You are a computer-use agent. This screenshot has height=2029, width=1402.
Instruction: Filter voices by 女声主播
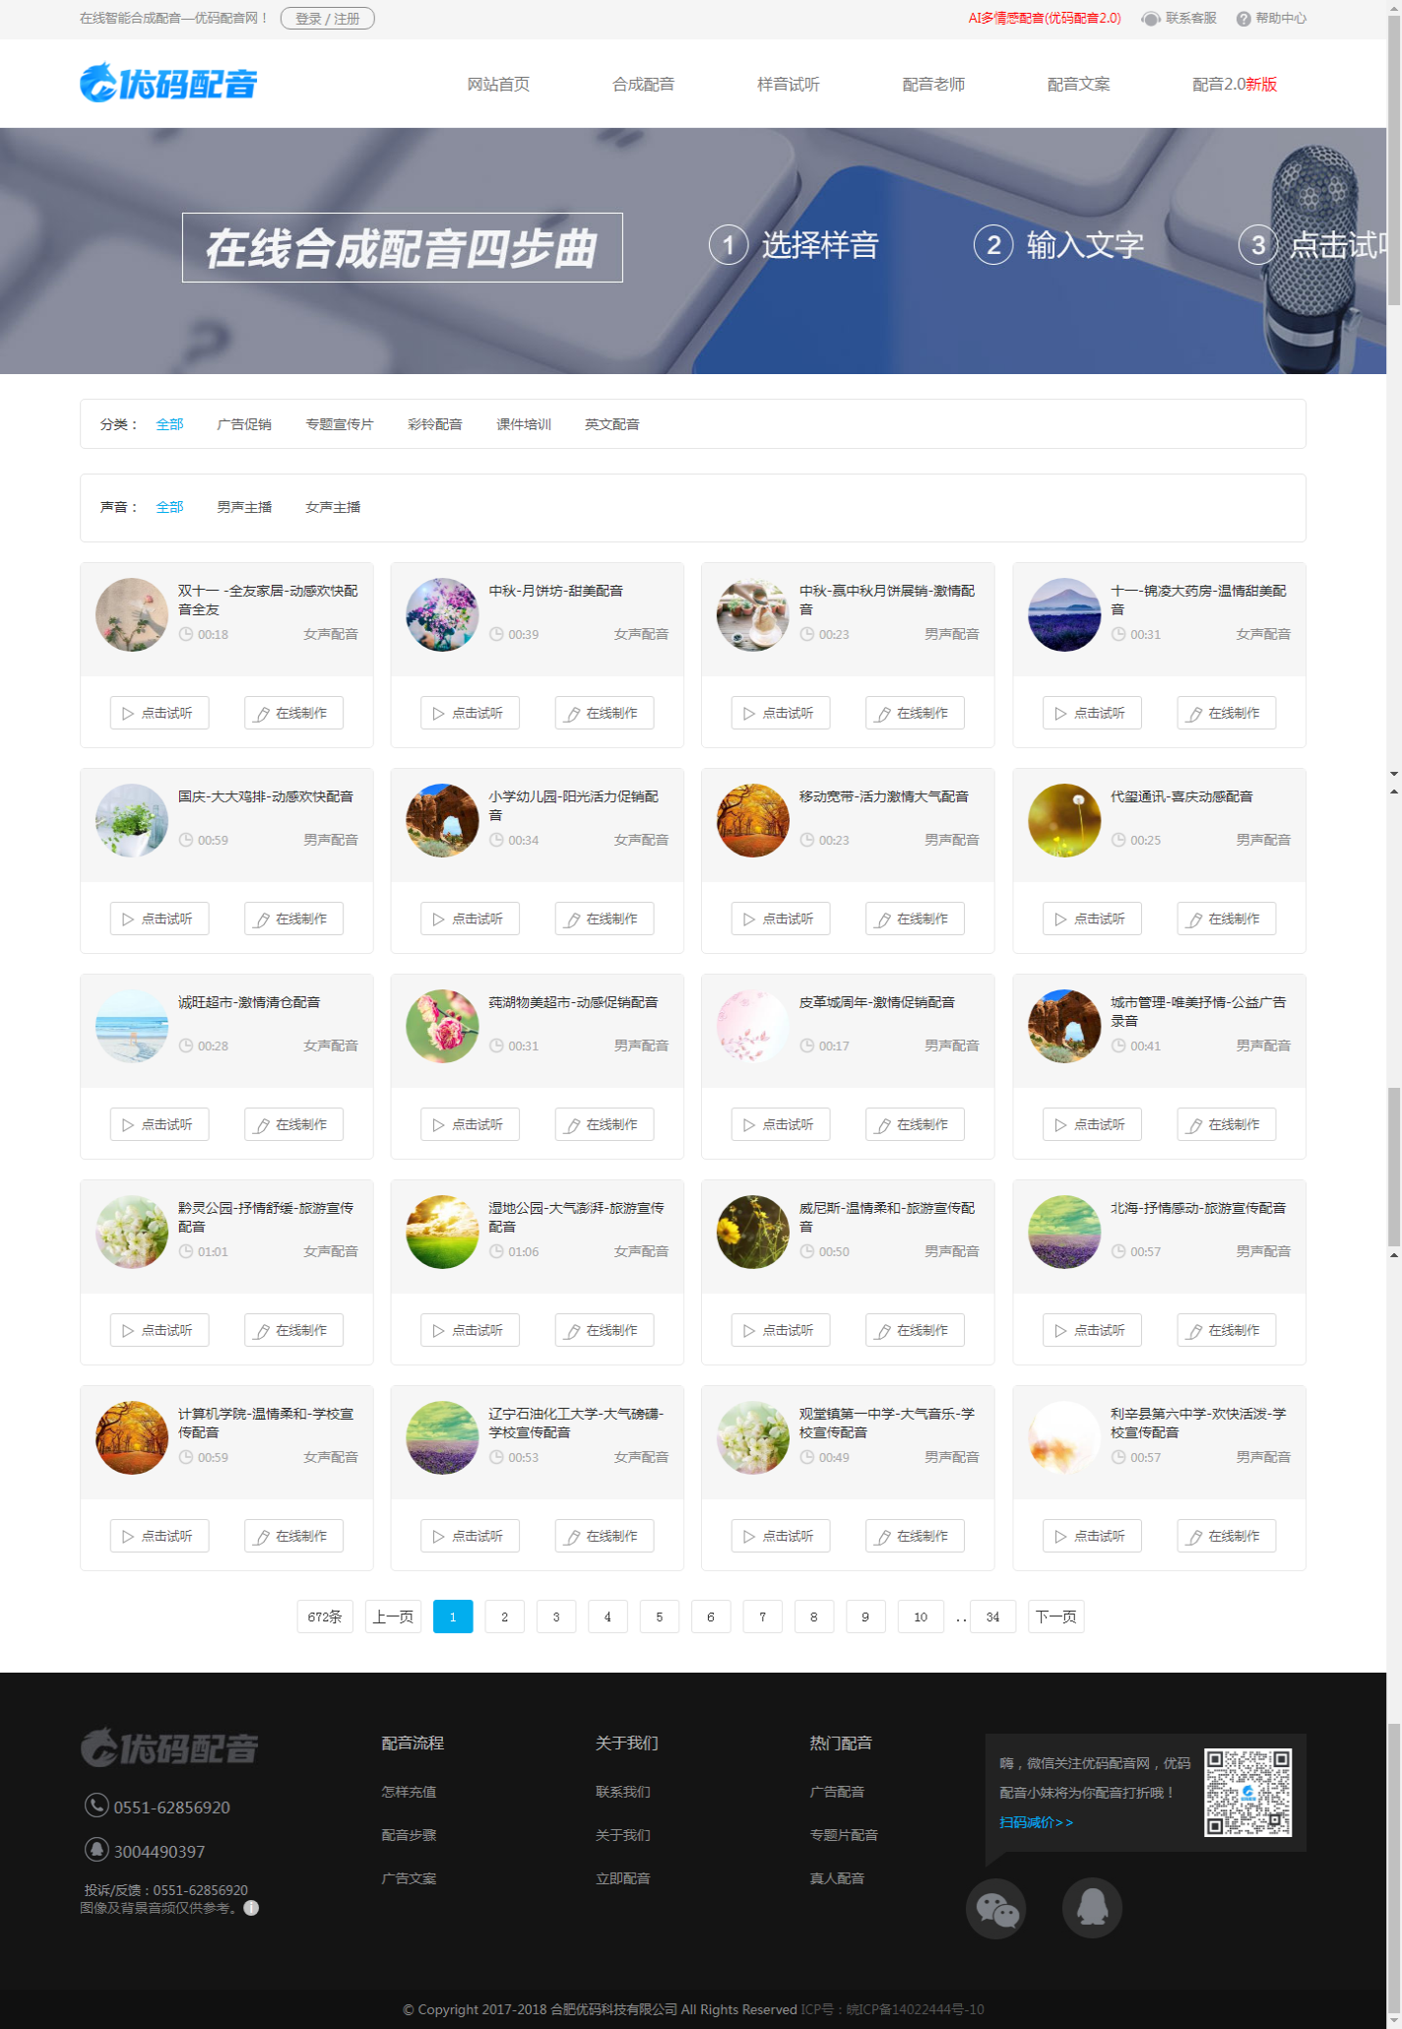coord(333,507)
